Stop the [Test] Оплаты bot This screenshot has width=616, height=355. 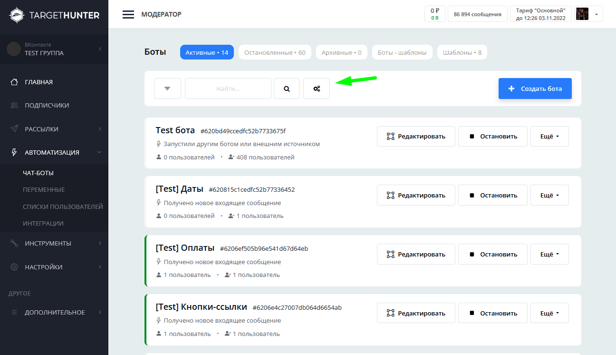[x=493, y=254]
